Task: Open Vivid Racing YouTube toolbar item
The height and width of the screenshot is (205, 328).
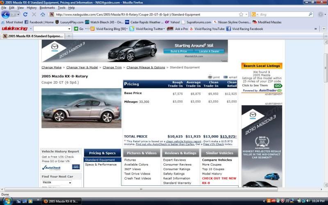Action: click(x=207, y=29)
